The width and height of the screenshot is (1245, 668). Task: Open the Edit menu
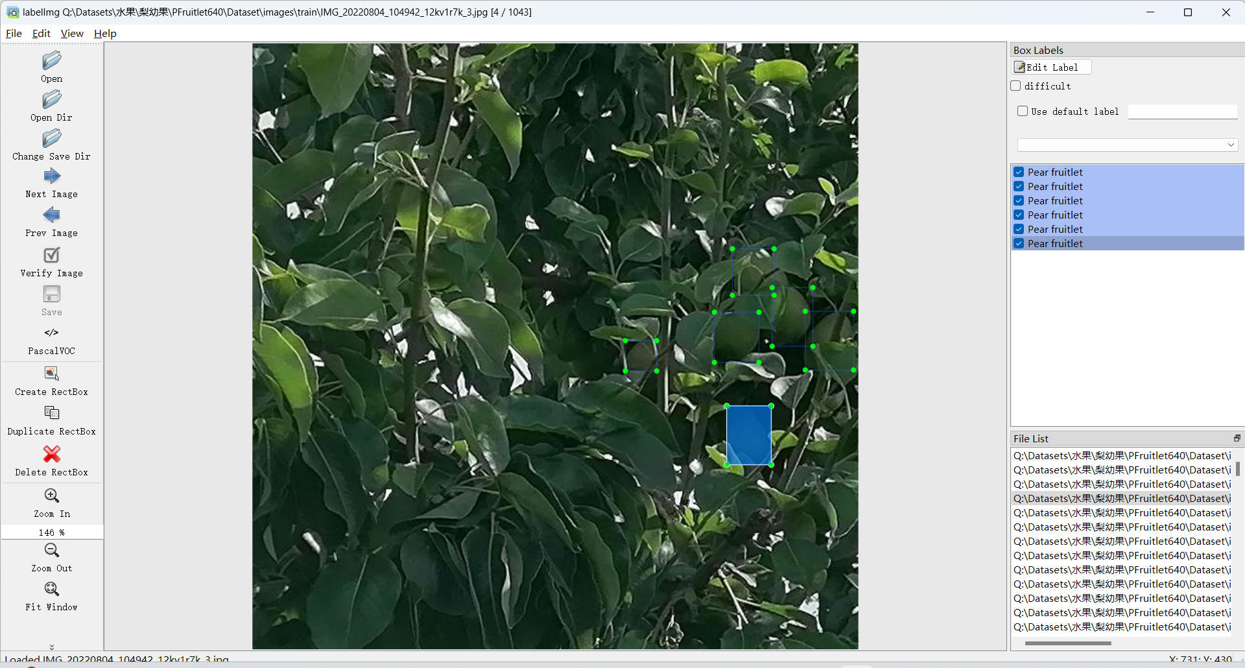tap(41, 34)
